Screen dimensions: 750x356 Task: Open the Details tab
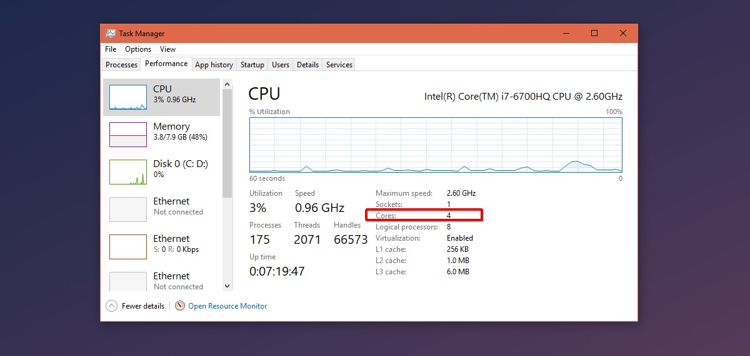(x=307, y=65)
